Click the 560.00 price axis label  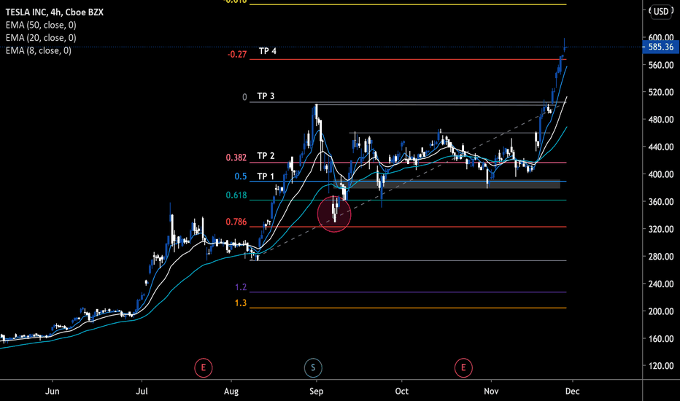click(x=660, y=65)
